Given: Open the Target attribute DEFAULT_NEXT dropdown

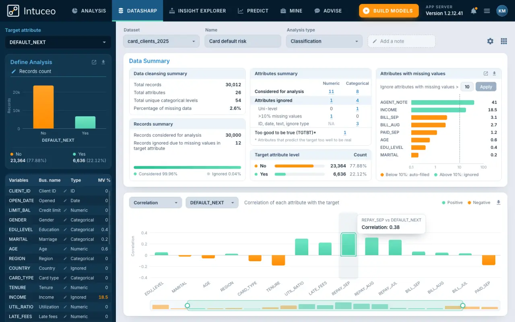Looking at the screenshot, I should pyautogui.click(x=58, y=42).
